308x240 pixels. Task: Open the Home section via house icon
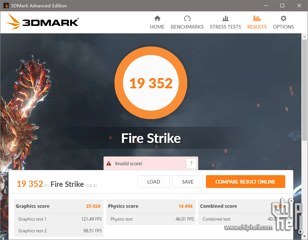157,18
